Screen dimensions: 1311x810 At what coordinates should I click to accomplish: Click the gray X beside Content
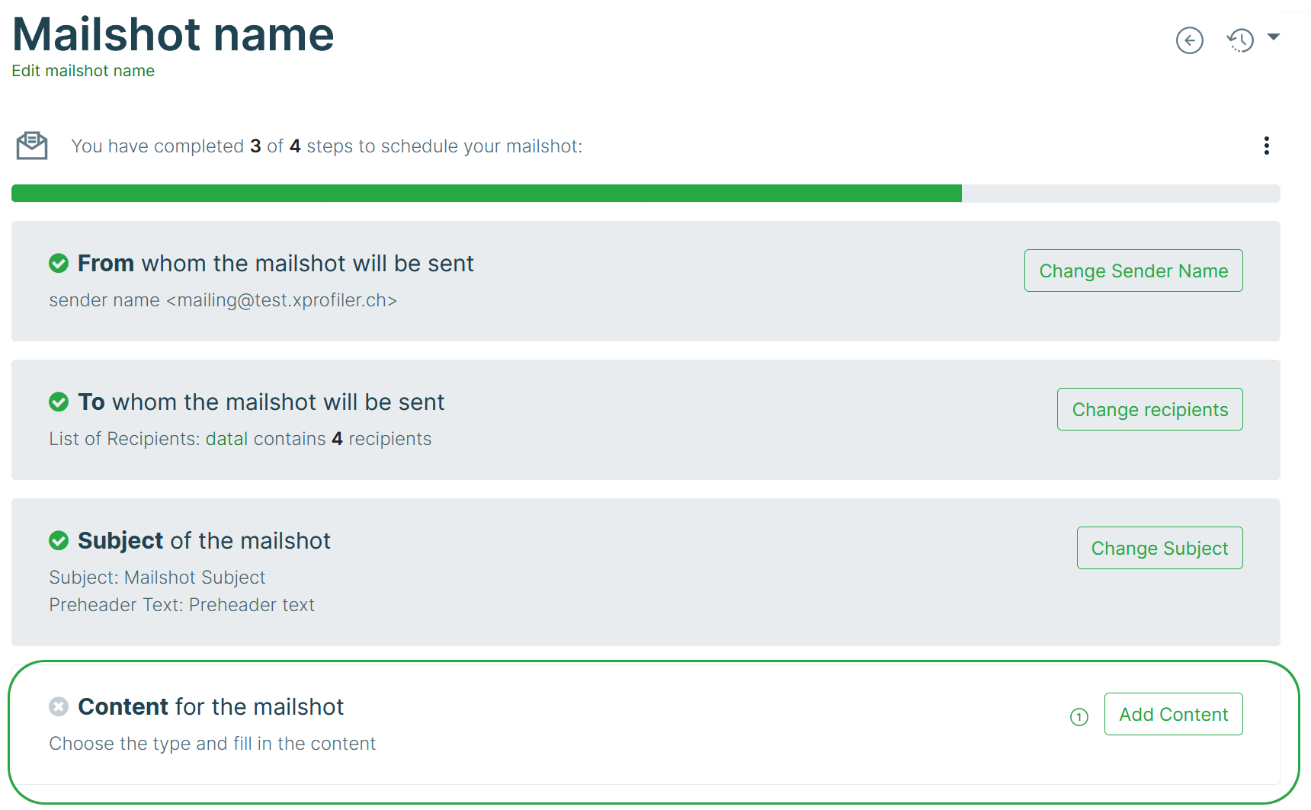click(59, 707)
